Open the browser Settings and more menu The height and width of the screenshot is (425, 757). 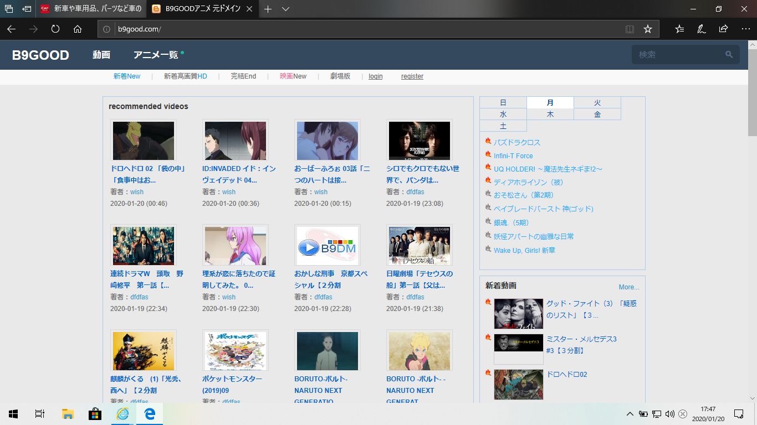[x=745, y=29]
